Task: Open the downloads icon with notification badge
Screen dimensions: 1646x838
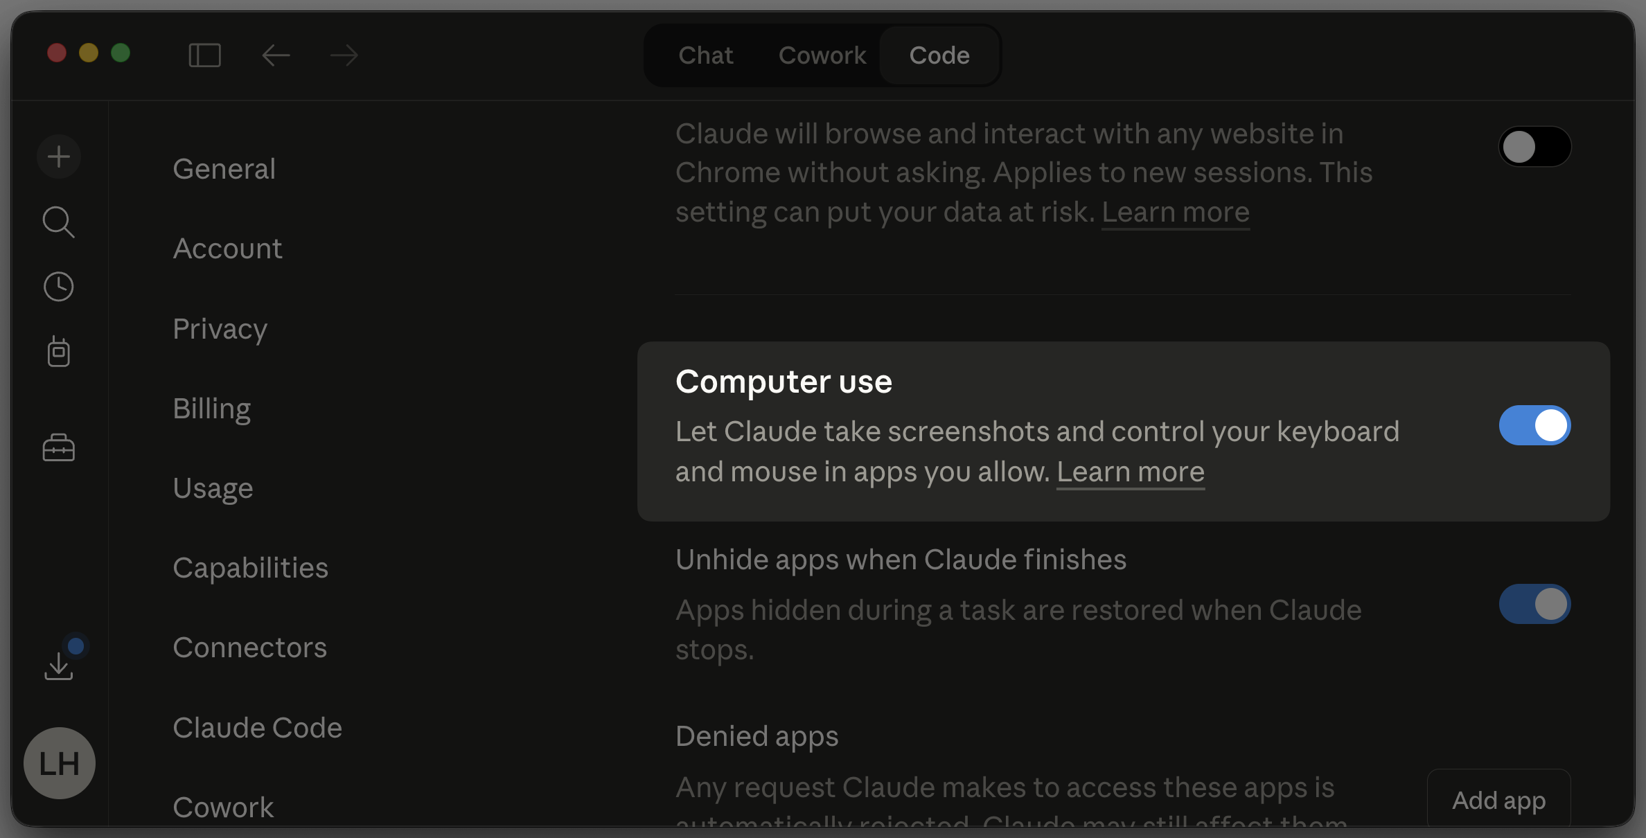Action: [59, 663]
